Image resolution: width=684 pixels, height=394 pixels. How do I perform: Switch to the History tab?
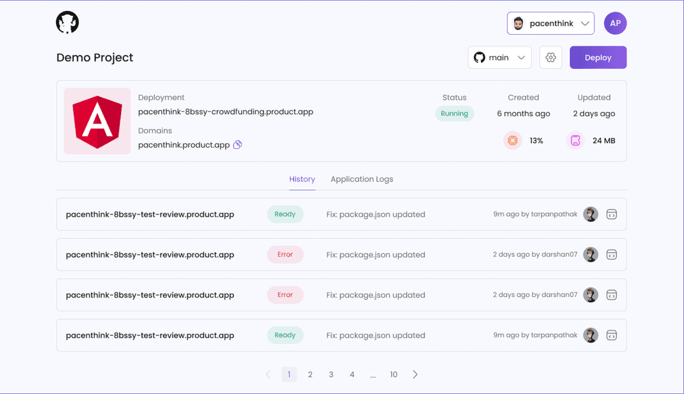(302, 180)
